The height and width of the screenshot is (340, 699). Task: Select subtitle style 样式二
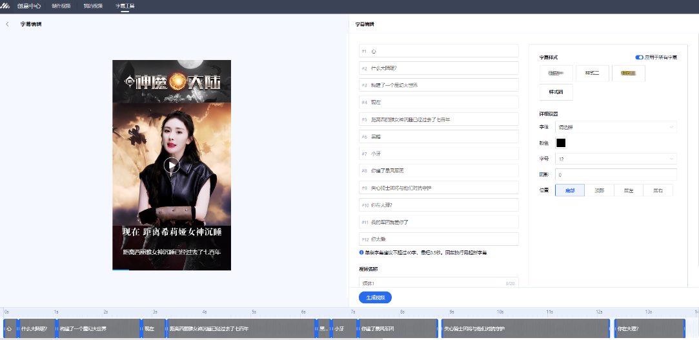point(592,74)
